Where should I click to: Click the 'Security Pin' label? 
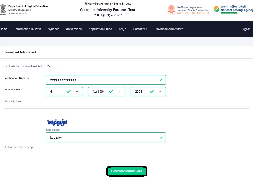pos(12,101)
